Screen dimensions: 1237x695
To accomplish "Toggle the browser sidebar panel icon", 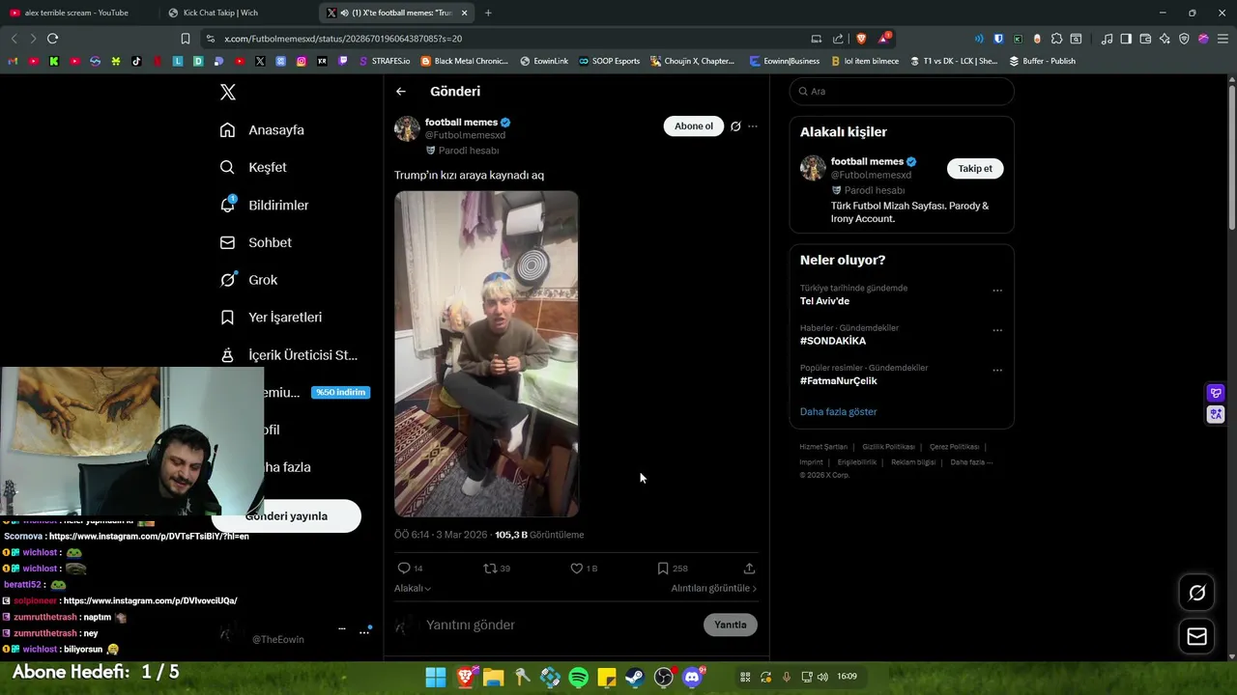I will coord(1126,39).
